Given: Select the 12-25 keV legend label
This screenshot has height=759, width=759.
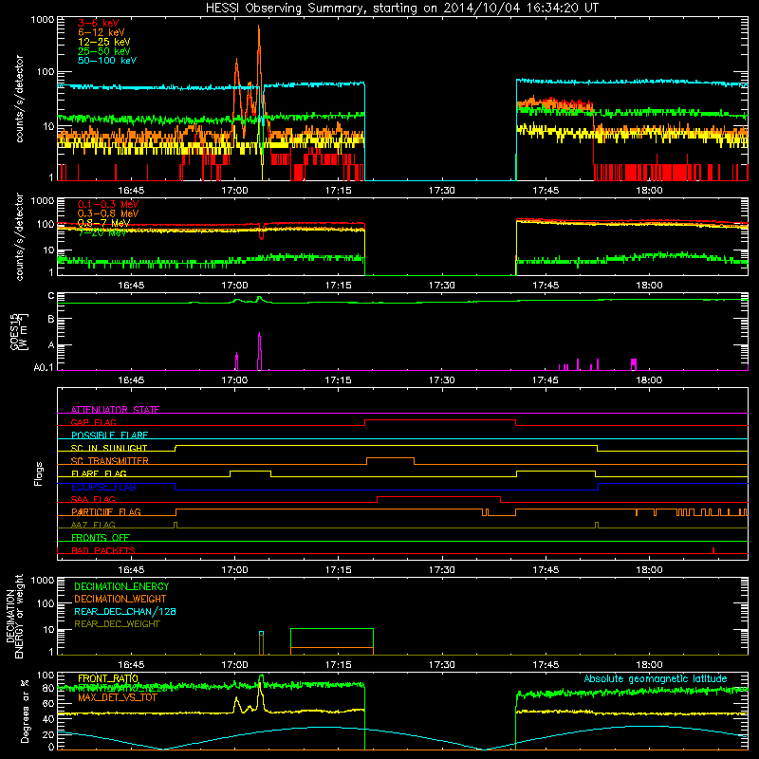Looking at the screenshot, I should coord(104,42).
